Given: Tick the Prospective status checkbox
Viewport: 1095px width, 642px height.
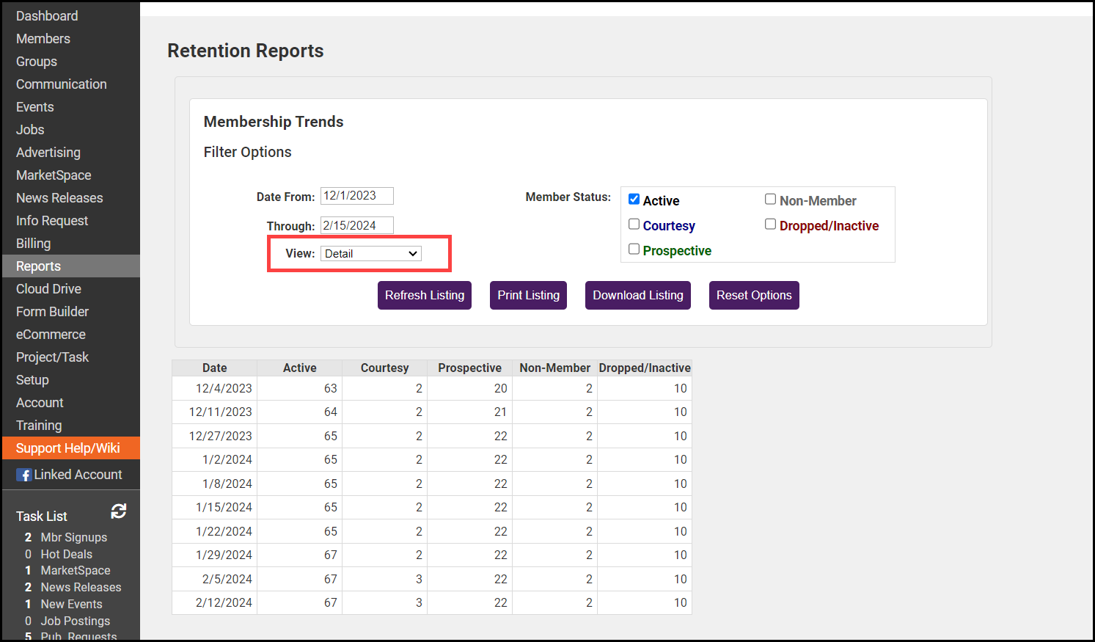Looking at the screenshot, I should point(634,249).
